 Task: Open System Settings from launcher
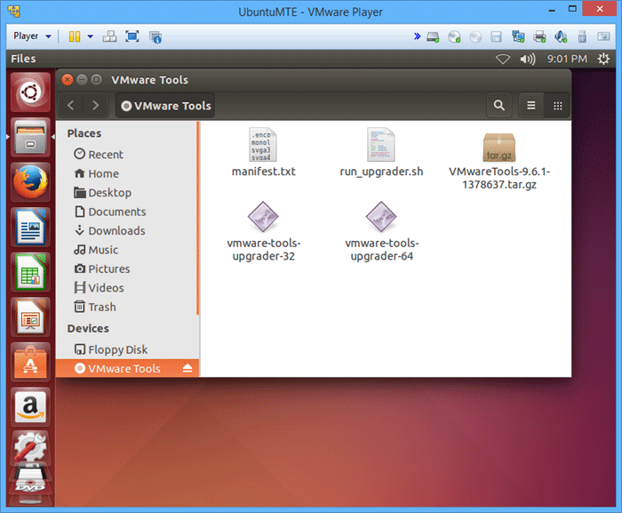30,449
